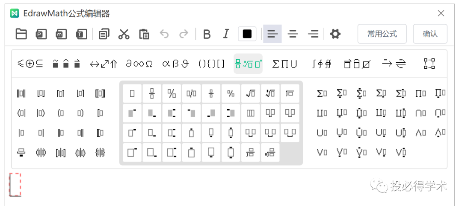Click the copy documents icon
The width and height of the screenshot is (462, 206).
(104, 34)
